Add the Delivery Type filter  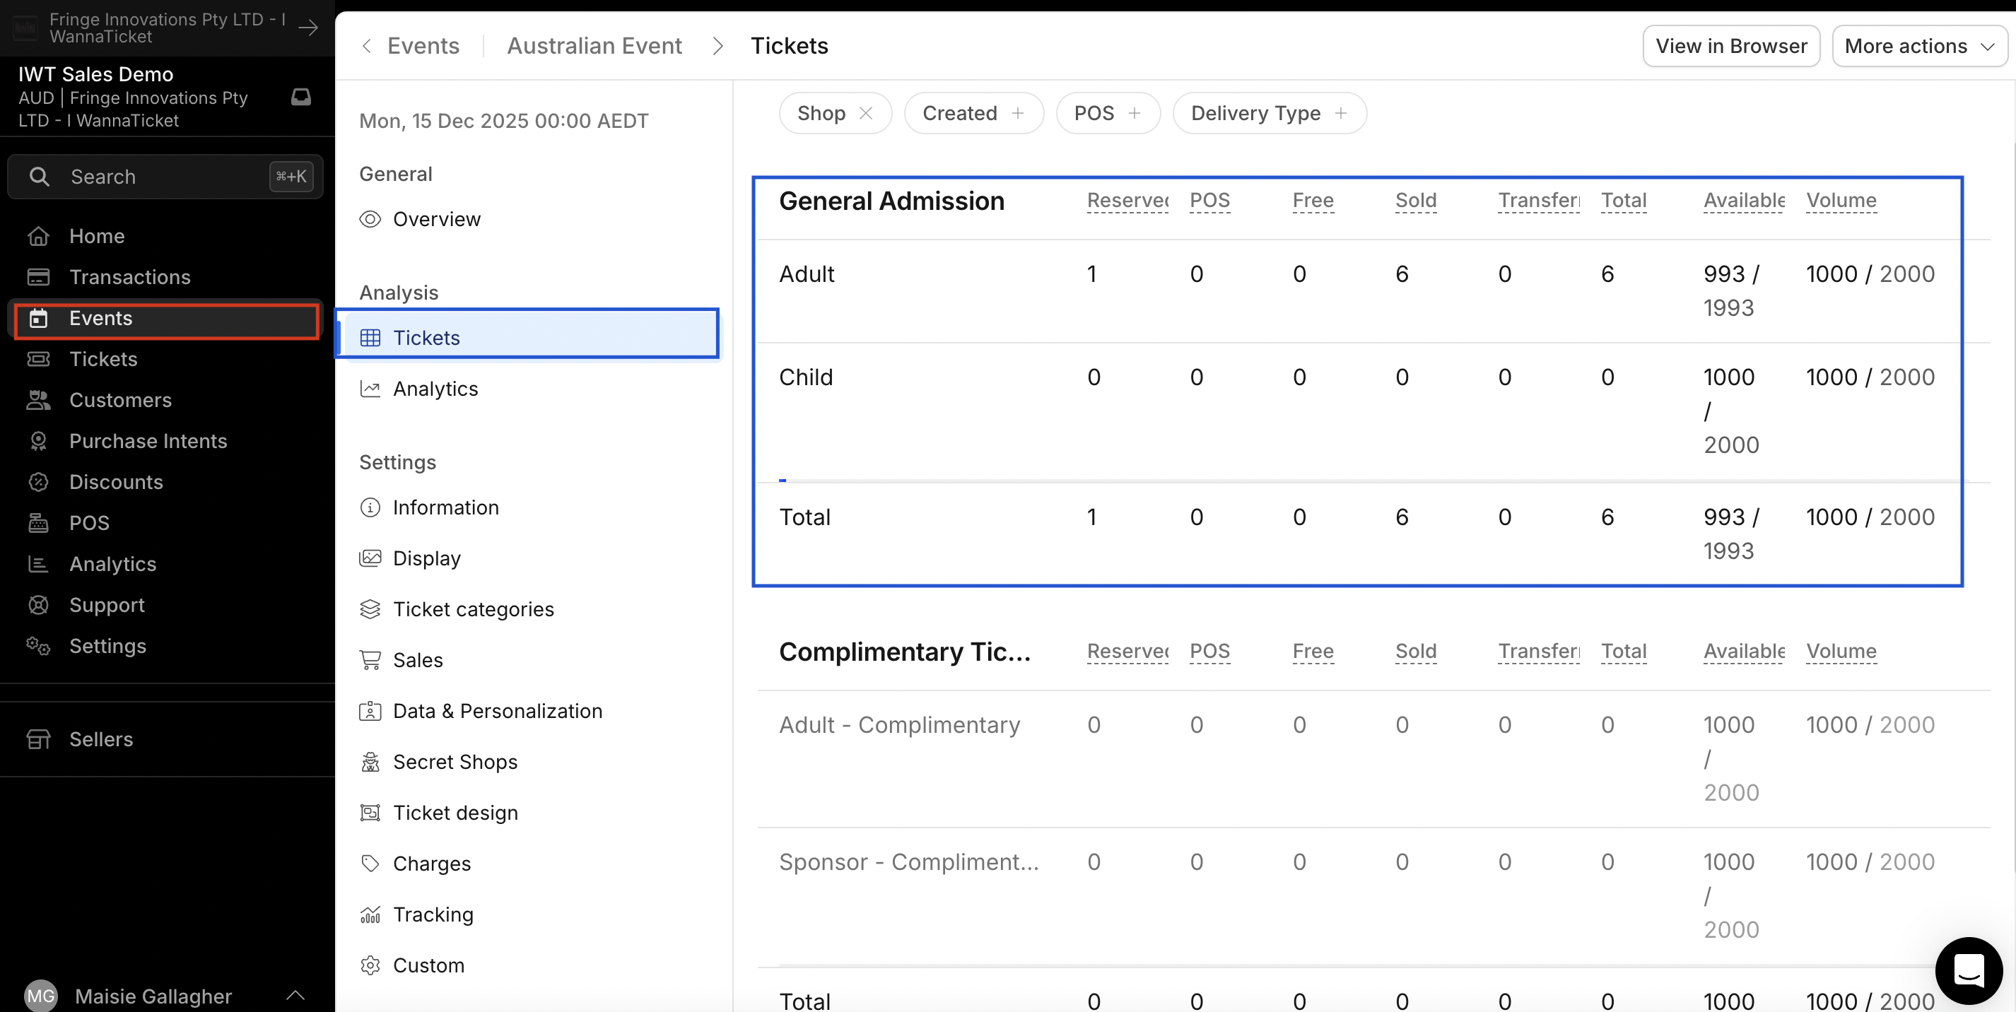click(x=1341, y=114)
